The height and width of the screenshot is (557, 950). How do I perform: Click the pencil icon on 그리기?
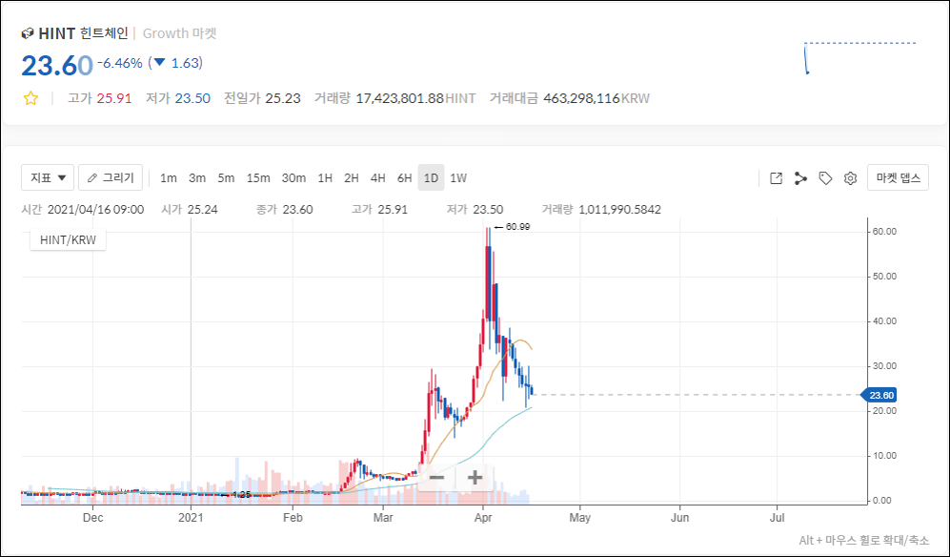(x=92, y=177)
